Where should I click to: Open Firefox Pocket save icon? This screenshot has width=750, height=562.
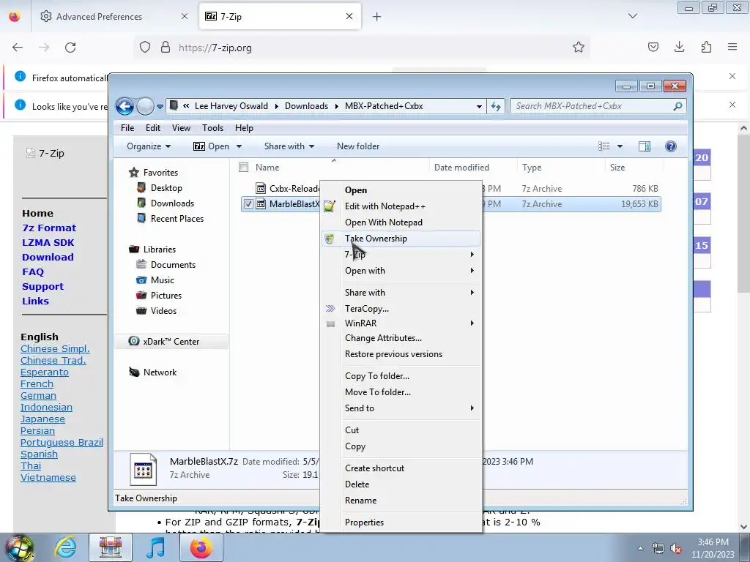[x=653, y=47]
